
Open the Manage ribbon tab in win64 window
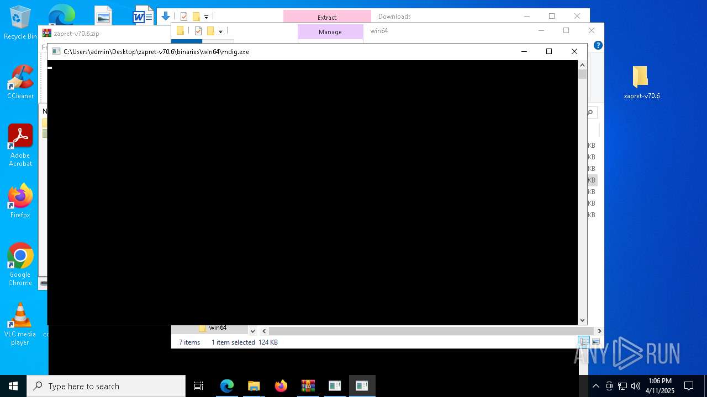click(x=330, y=32)
